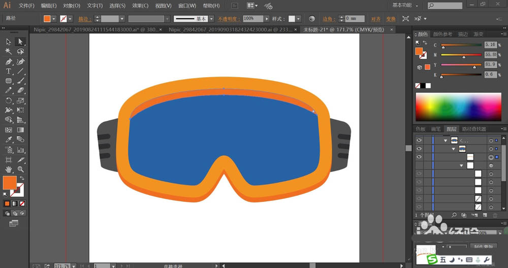Select the Rounded Rectangle tool
The image size is (508, 268).
click(x=9, y=81)
